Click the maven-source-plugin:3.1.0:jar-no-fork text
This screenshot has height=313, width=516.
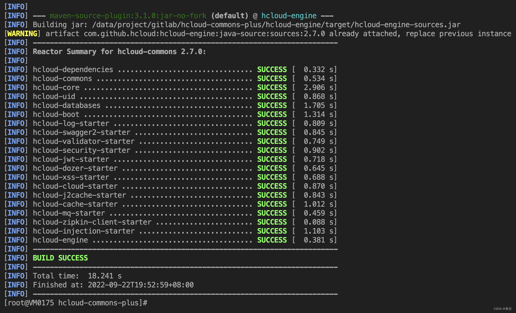128,16
